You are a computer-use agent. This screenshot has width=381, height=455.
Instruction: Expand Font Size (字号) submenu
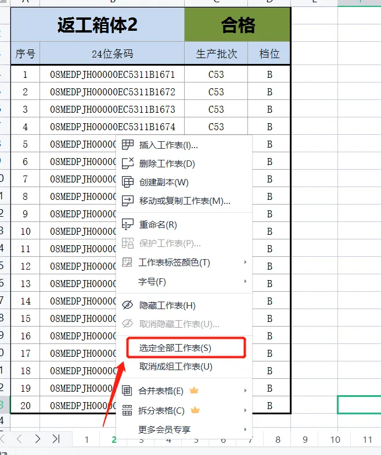[x=184, y=281]
